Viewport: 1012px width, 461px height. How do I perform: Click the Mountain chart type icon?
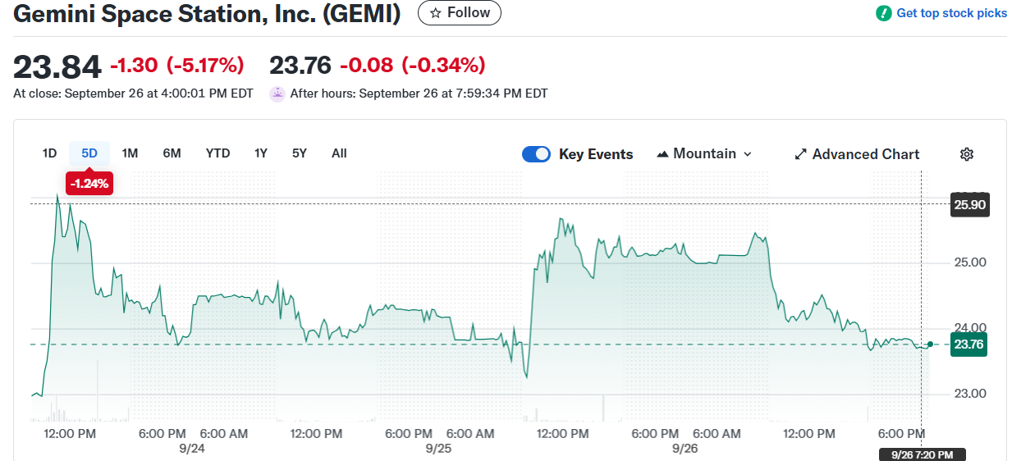click(x=662, y=154)
